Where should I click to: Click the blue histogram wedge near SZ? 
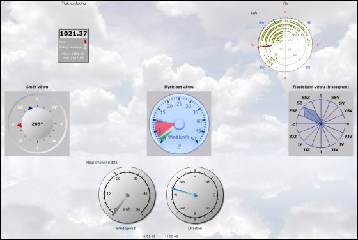point(312,115)
